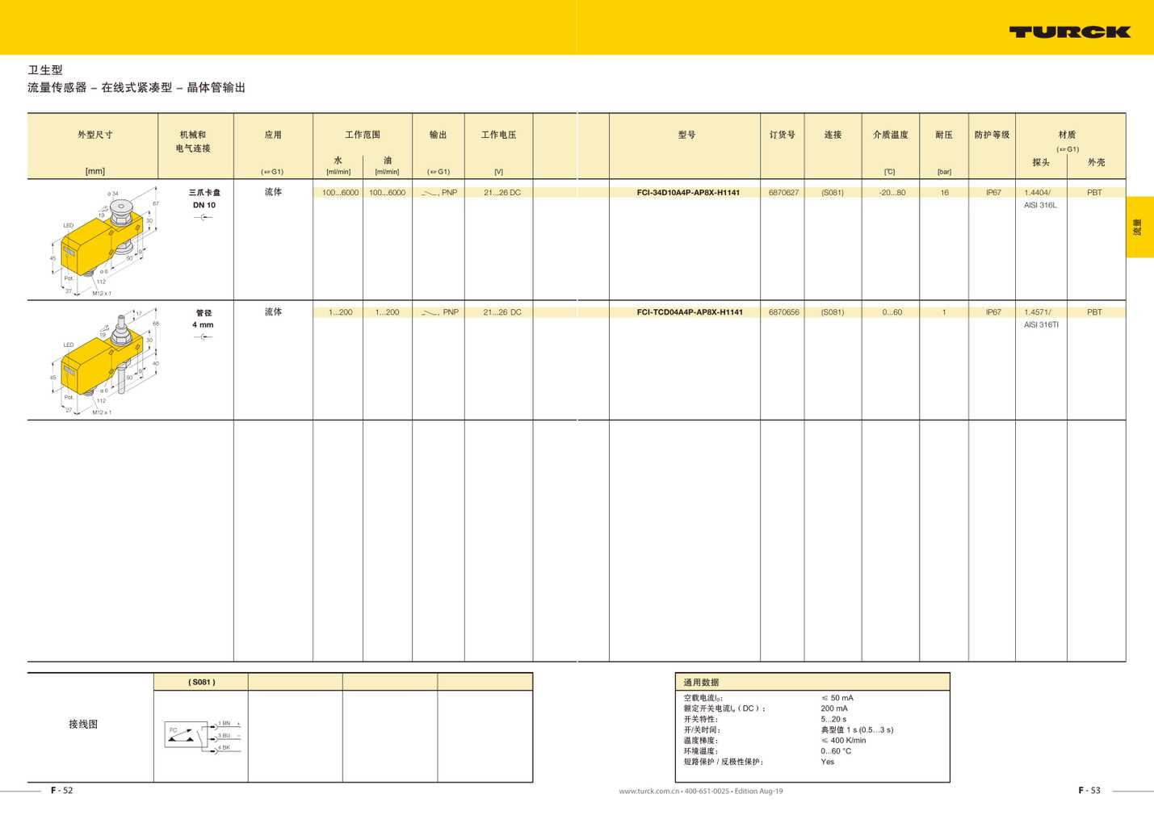Image resolution: width=1154 pixels, height=815 pixels.
Task: Open the yellow 流量 side tab
Action: (x=1139, y=228)
